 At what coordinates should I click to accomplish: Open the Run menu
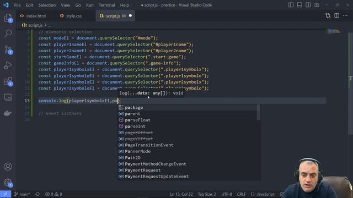pos(90,5)
